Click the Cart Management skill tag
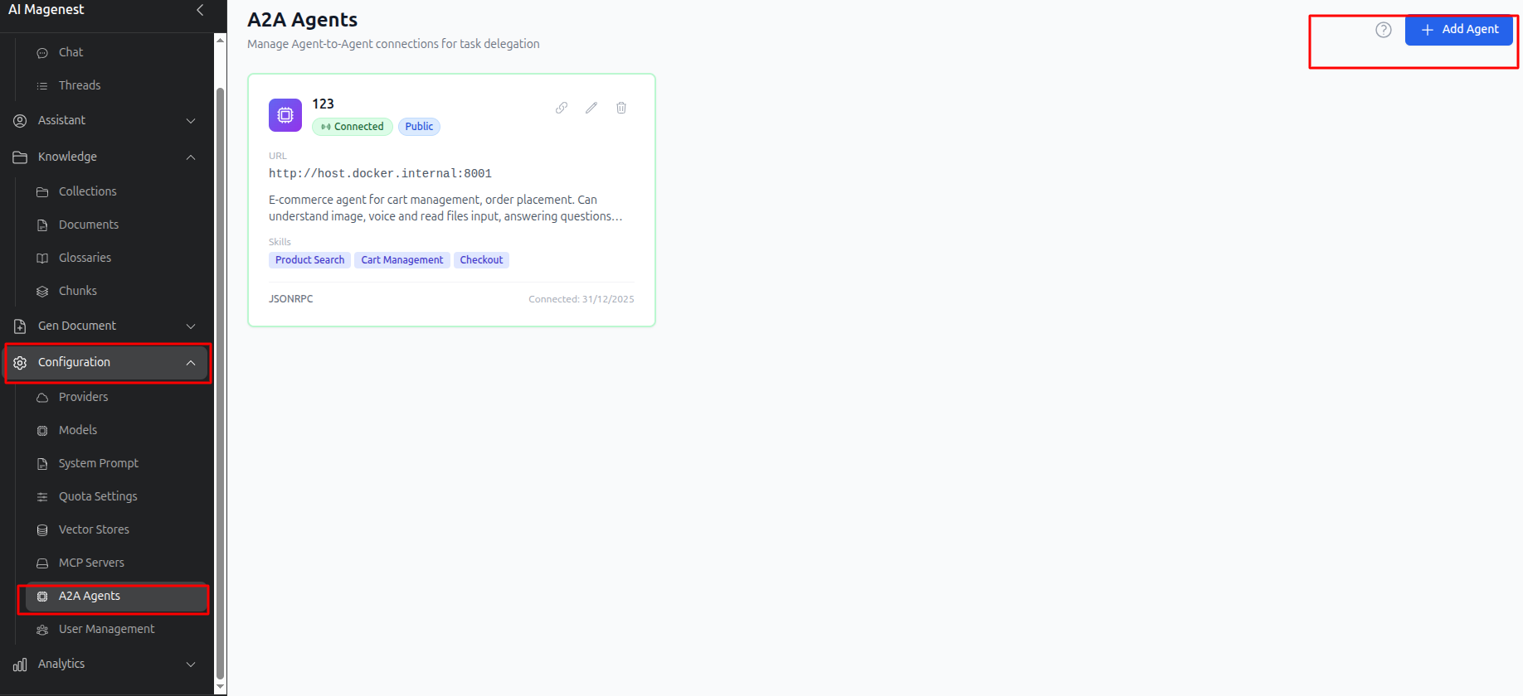The height and width of the screenshot is (696, 1523). coord(402,260)
